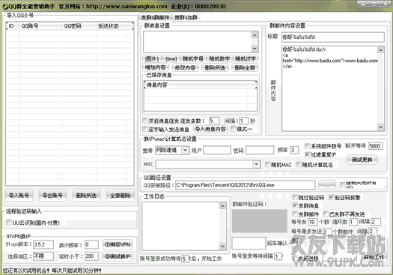Click the browse button beside QQ path
The width and height of the screenshot is (393, 275).
327,185
